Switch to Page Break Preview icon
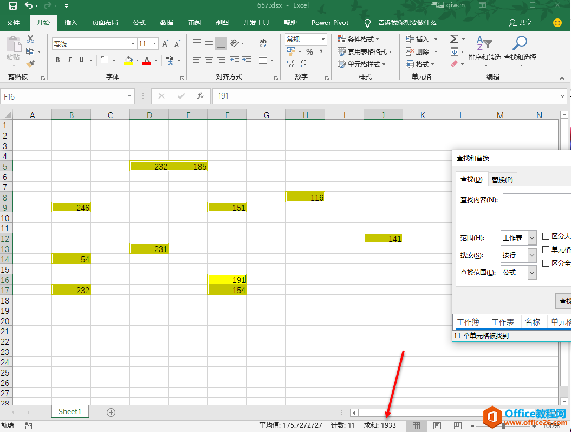Image resolution: width=571 pixels, height=432 pixels. tap(457, 425)
